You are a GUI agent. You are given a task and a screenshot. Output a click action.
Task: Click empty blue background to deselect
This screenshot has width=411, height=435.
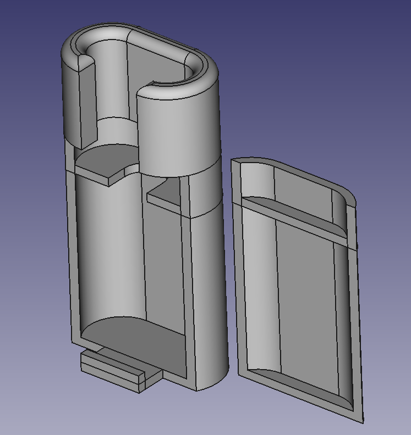tap(330, 66)
